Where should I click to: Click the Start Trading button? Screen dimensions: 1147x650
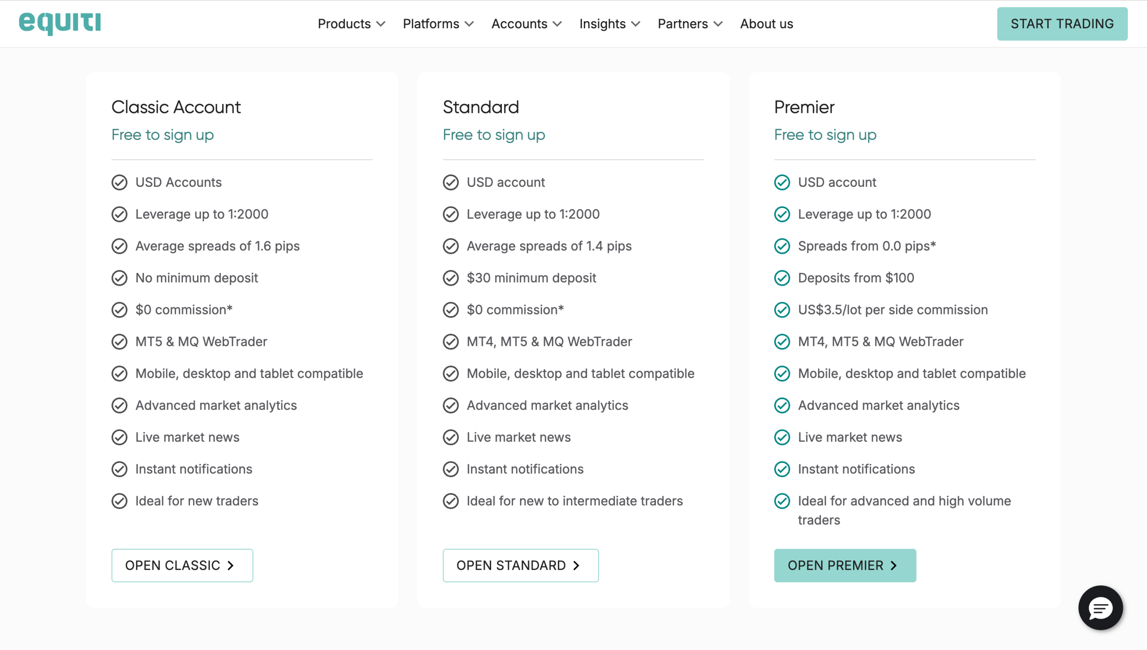pyautogui.click(x=1062, y=24)
